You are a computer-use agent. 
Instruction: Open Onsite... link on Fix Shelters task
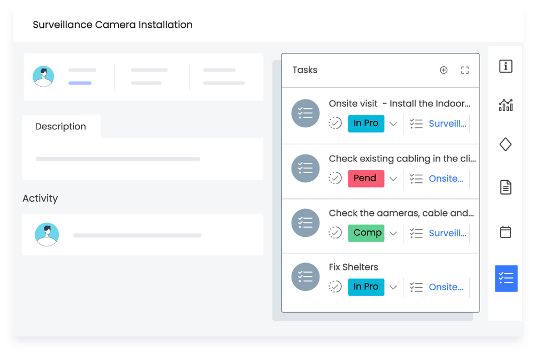pos(446,287)
